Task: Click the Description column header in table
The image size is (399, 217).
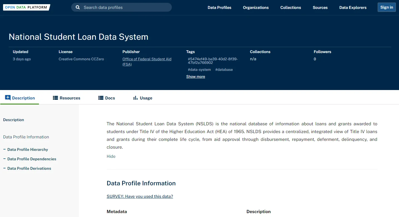Action: coord(259,212)
